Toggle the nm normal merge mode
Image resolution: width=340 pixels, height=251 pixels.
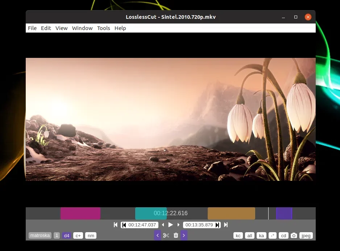pyautogui.click(x=91, y=236)
